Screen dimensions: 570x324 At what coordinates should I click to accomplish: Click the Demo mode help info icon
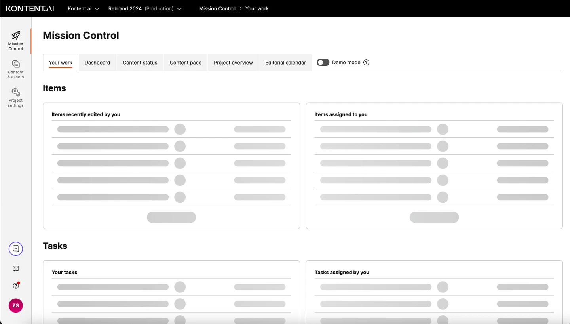pyautogui.click(x=366, y=63)
